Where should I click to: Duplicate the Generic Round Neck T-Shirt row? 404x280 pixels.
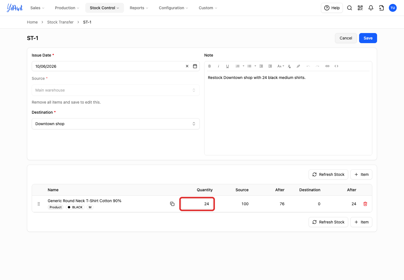click(172, 204)
